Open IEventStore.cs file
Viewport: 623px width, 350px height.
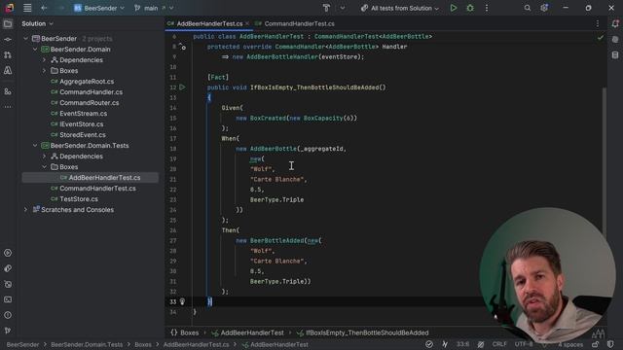coord(82,124)
